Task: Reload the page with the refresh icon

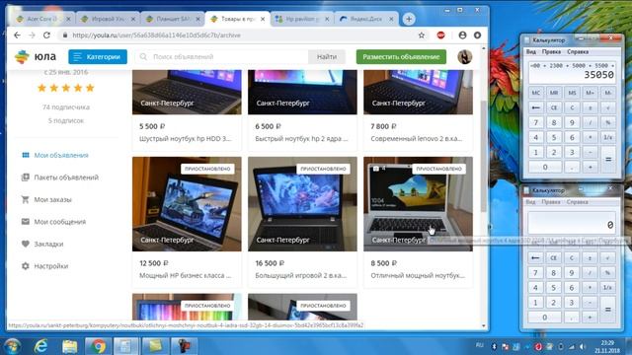Action: pyautogui.click(x=46, y=35)
